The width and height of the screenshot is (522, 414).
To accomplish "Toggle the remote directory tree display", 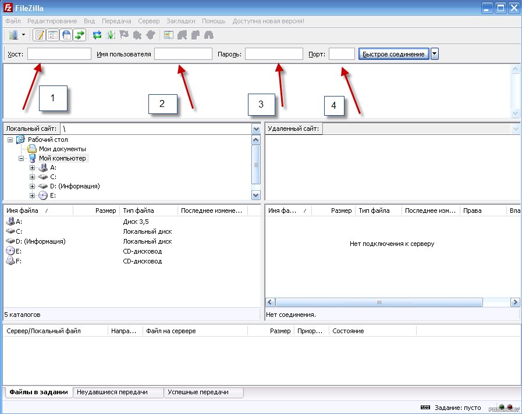I will 66,35.
